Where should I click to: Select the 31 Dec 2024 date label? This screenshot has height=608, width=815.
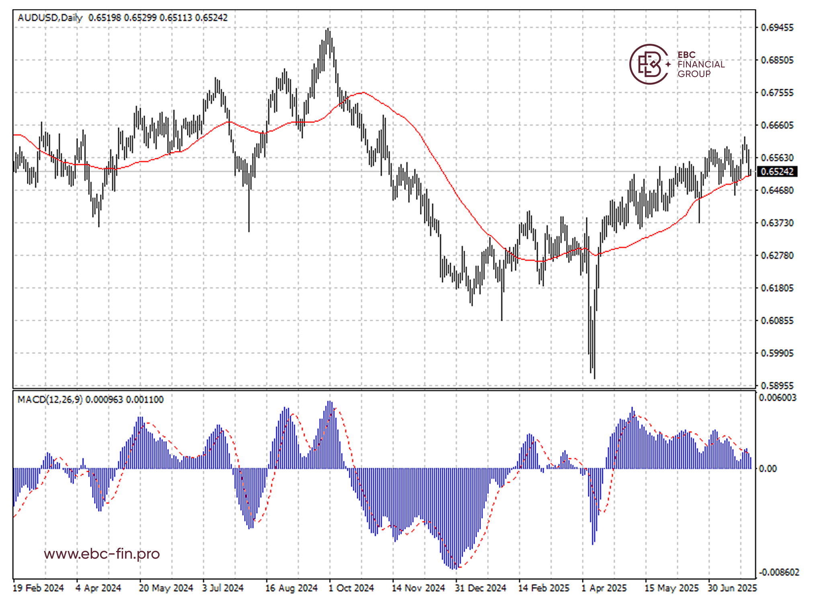(x=480, y=588)
